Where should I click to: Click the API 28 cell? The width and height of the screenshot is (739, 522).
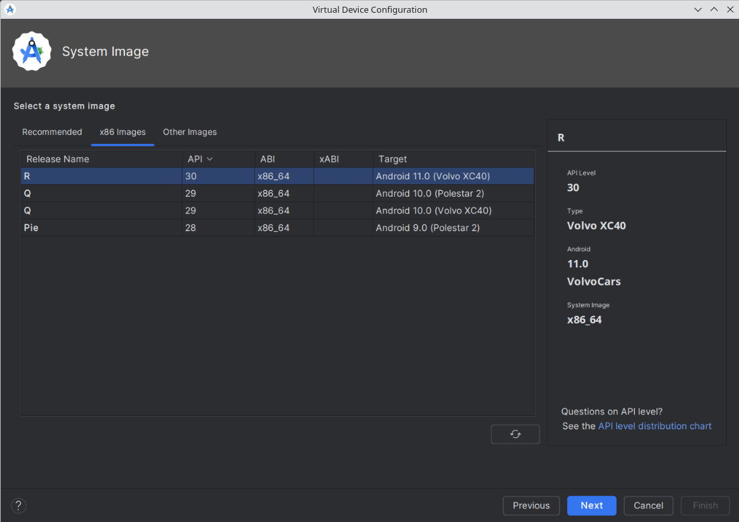pyautogui.click(x=218, y=228)
